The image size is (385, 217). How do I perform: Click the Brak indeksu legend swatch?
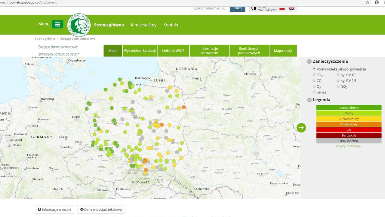[x=349, y=141]
